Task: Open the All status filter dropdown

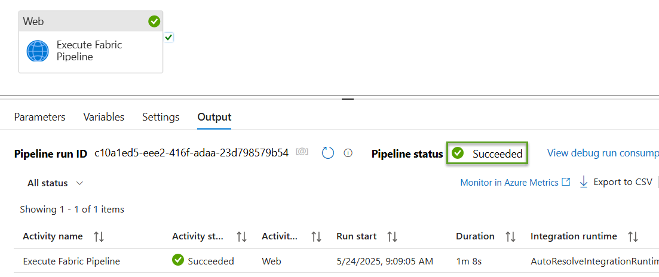Action: 55,183
